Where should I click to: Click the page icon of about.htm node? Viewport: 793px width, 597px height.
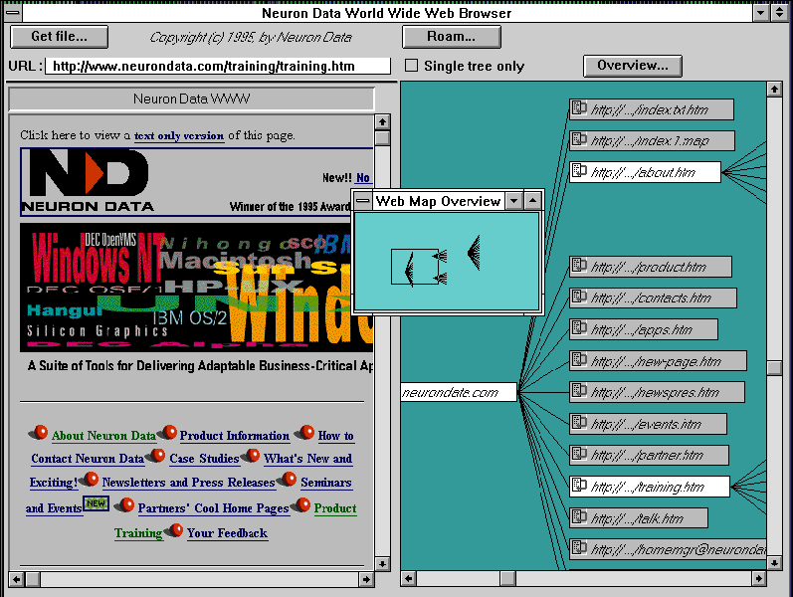coord(579,171)
